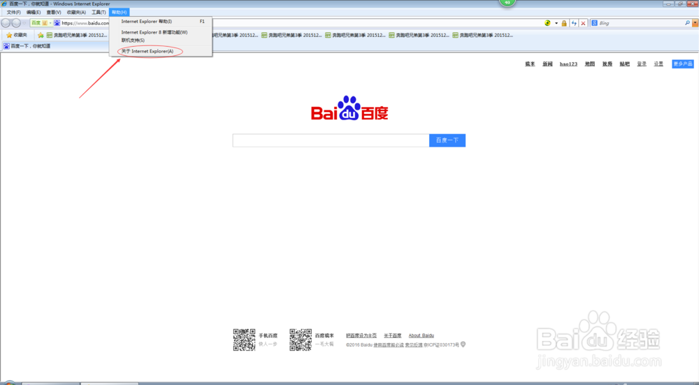Click the green 40 badge at top
This screenshot has height=385, width=699.
507,3
